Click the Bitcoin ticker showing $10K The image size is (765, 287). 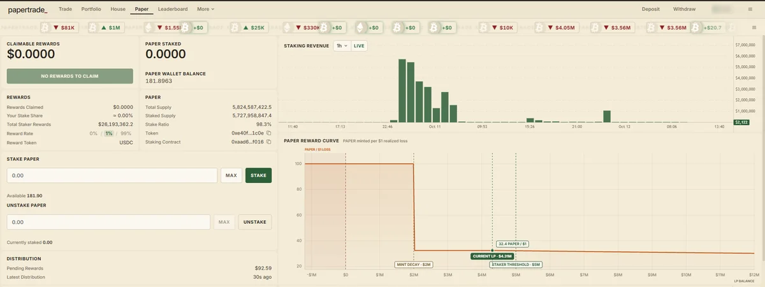[499, 27]
